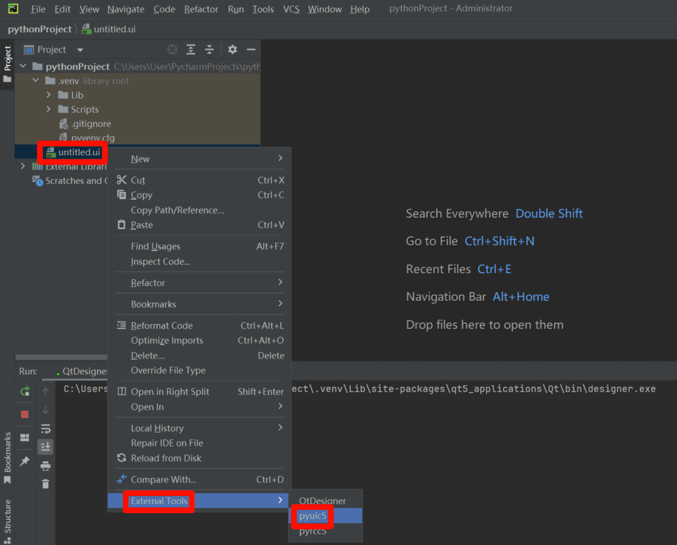677x545 pixels.
Task: Choose Optimize Imports option
Action: pos(199,341)
